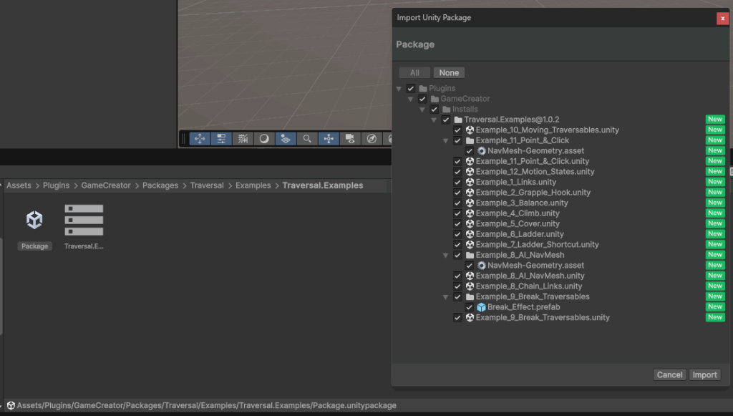Image resolution: width=733 pixels, height=416 pixels.
Task: Uncheck the Example_2_Grapple_Hook.unity checkbox
Action: (457, 193)
